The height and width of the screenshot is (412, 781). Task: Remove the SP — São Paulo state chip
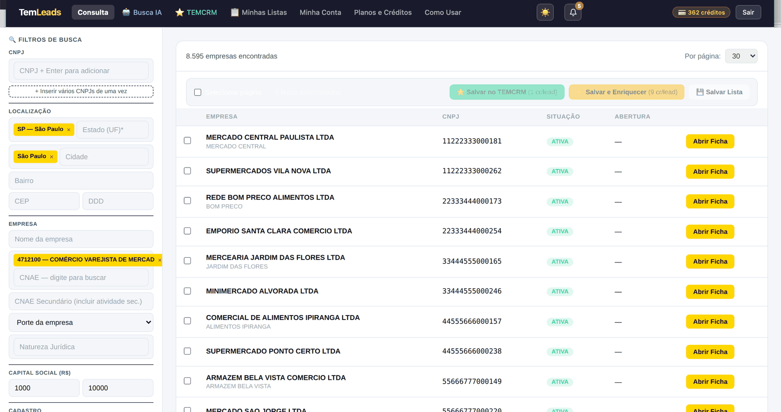[69, 130]
